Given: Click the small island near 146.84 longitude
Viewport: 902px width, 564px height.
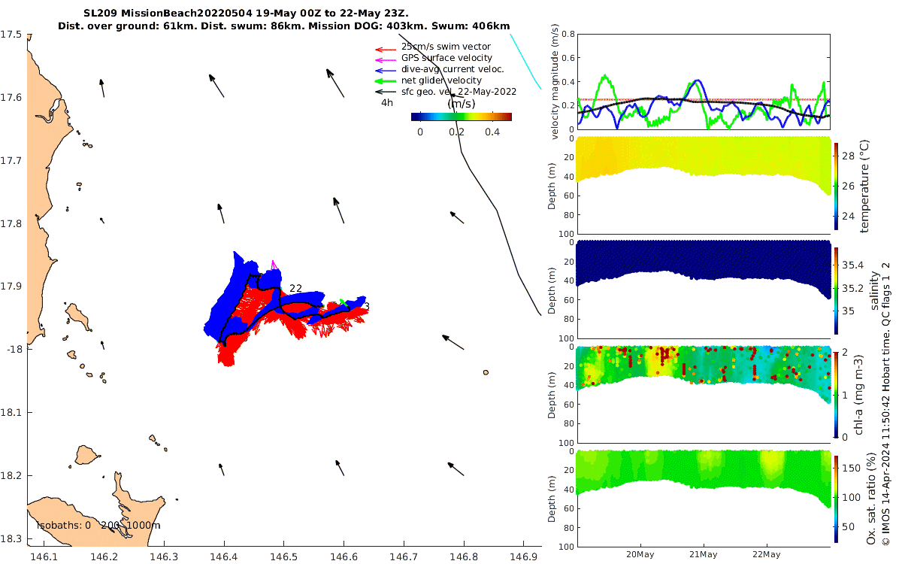Looking at the screenshot, I should [x=486, y=372].
